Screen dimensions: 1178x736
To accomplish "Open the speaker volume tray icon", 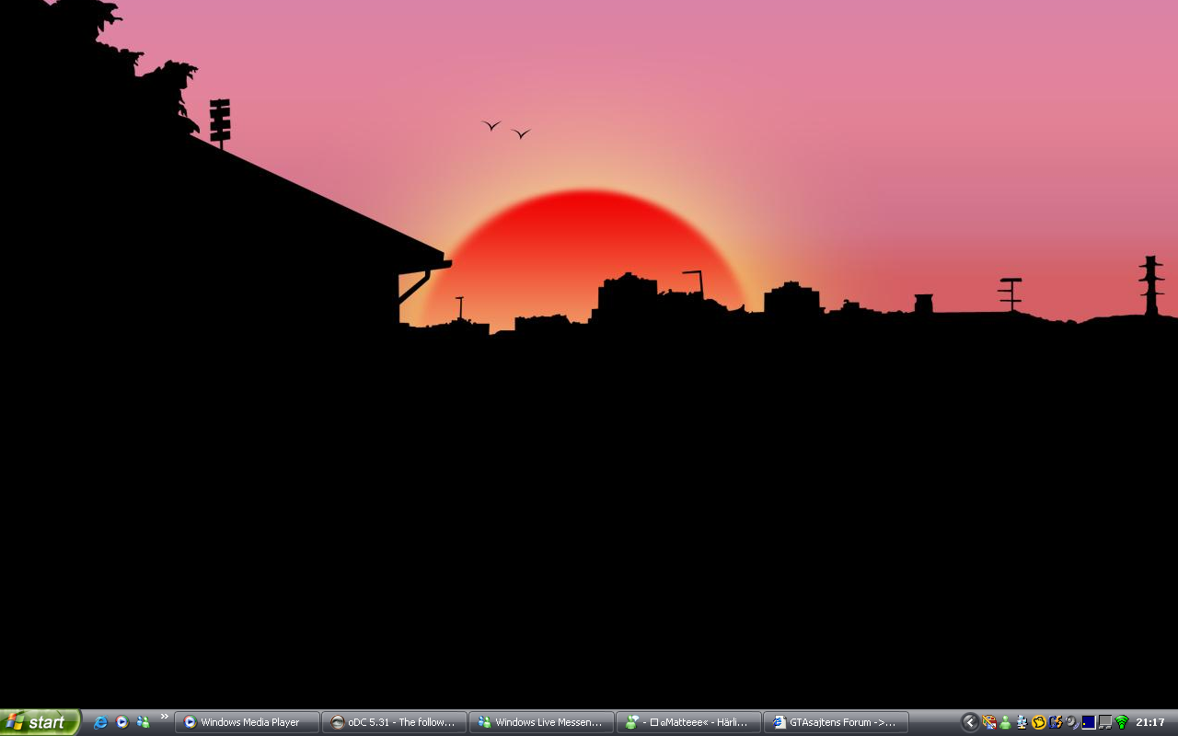I will pos(1072,722).
